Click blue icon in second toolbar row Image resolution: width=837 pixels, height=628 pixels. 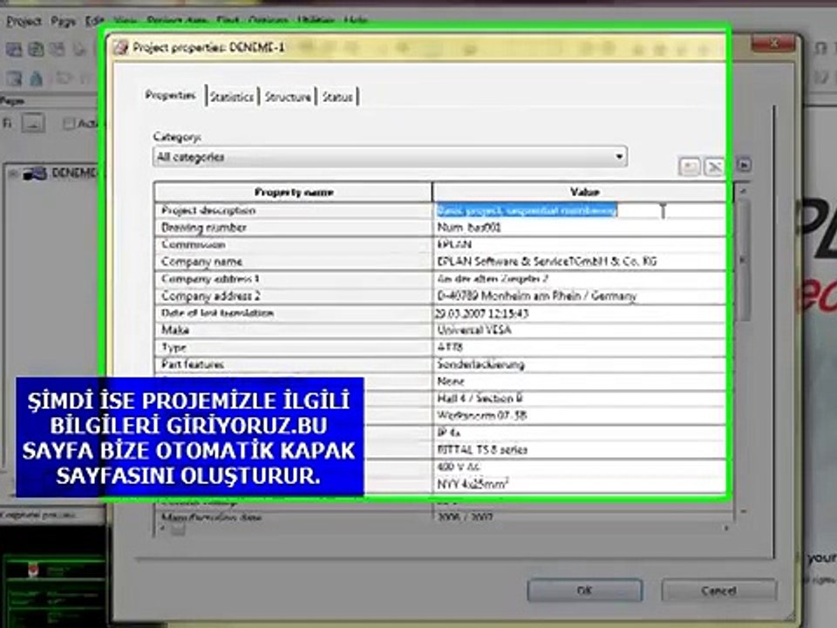coord(36,79)
